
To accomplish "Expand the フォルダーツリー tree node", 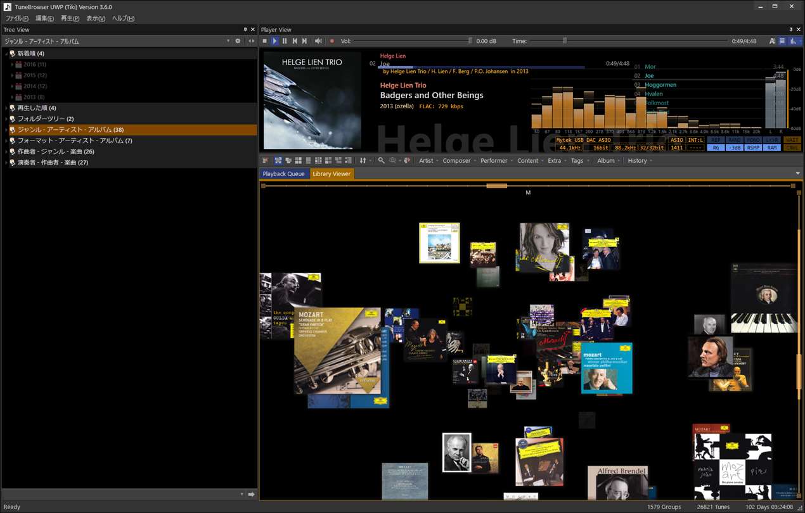I will (6, 119).
